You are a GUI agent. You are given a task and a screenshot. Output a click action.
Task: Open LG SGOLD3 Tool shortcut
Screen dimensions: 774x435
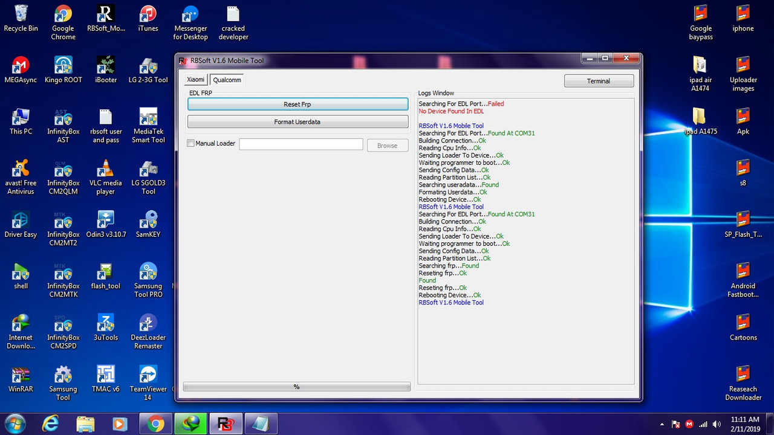[148, 177]
